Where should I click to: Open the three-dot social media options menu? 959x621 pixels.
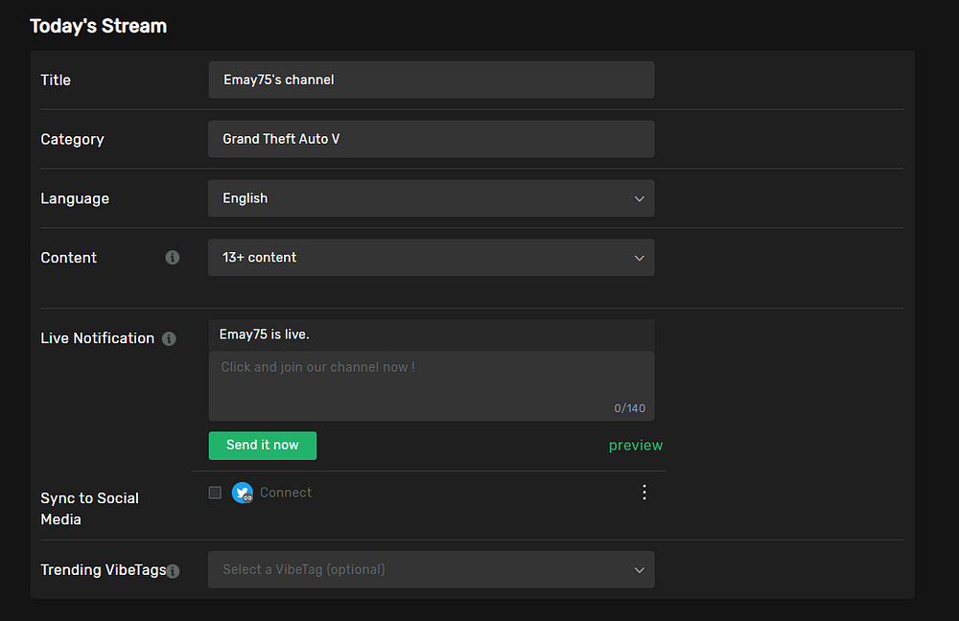pyautogui.click(x=644, y=493)
